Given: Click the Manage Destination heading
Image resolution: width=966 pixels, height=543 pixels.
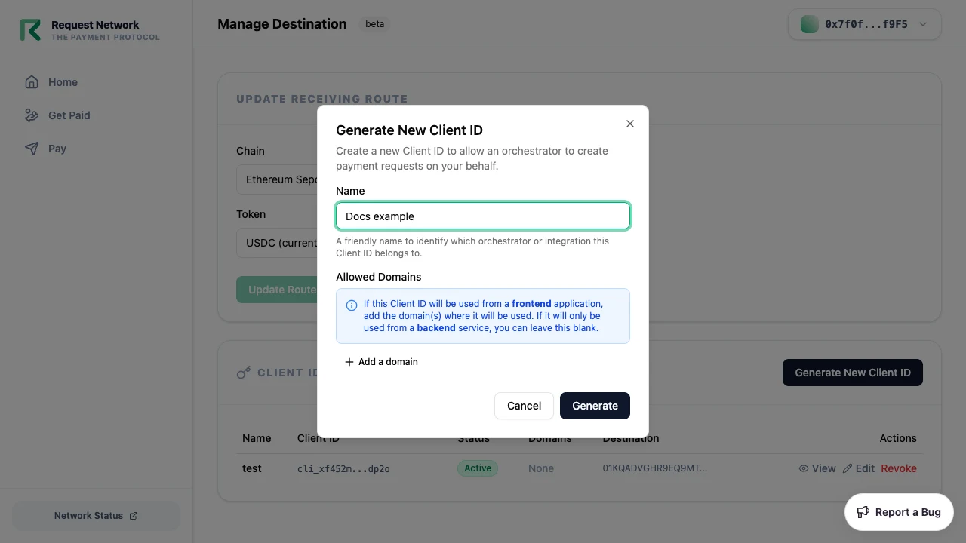Looking at the screenshot, I should tap(282, 24).
